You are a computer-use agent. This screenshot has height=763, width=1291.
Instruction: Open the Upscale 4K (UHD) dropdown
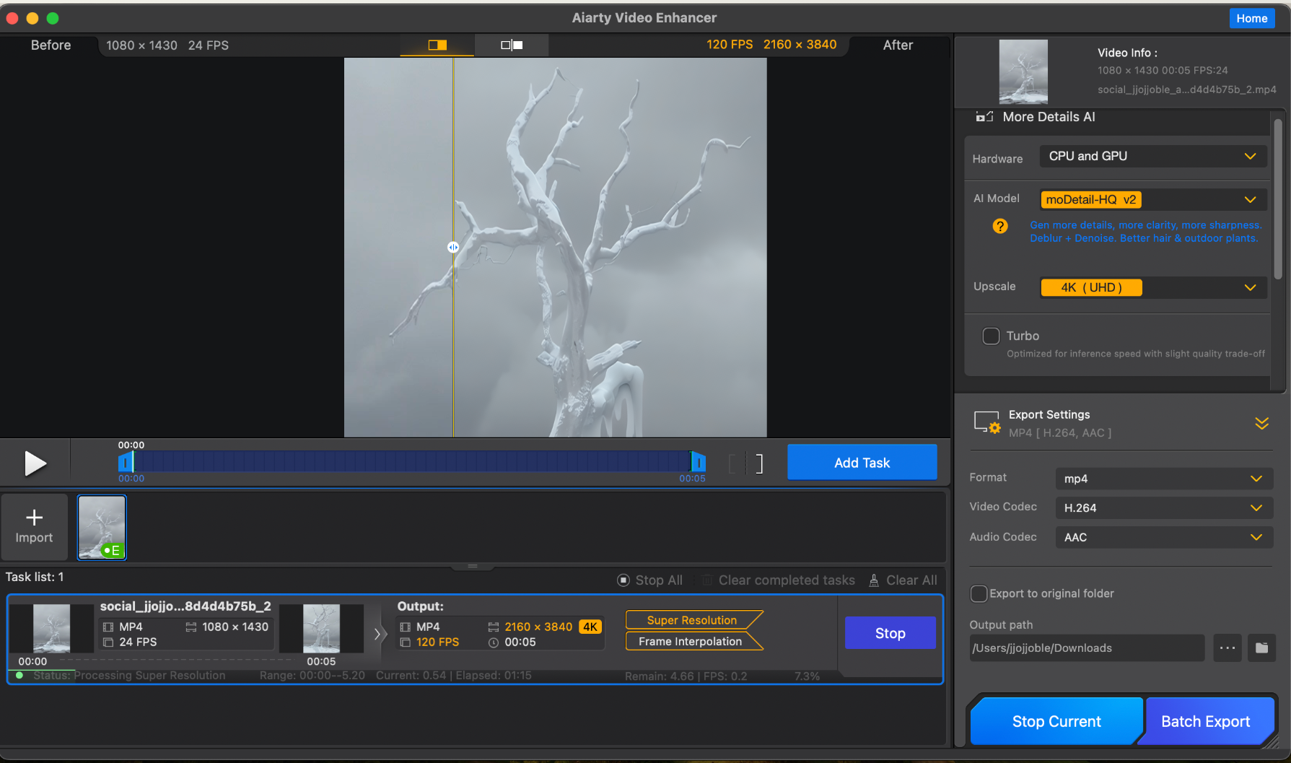[1152, 288]
